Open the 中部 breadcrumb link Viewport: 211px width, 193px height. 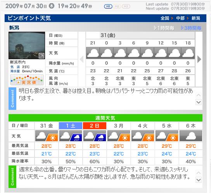[180, 18]
